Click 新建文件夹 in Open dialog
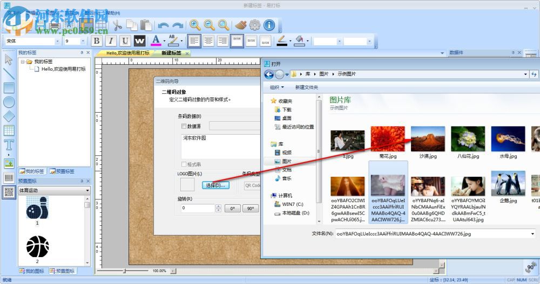 [x=307, y=87]
